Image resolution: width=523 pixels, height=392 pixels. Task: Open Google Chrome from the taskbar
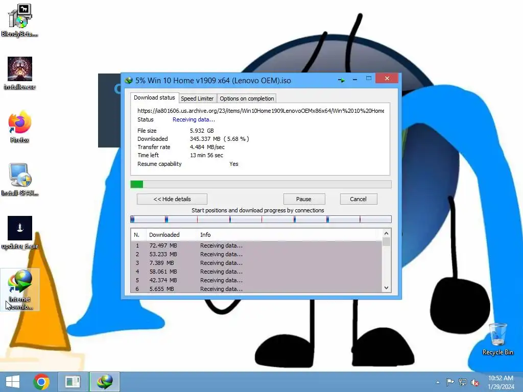pyautogui.click(x=41, y=382)
